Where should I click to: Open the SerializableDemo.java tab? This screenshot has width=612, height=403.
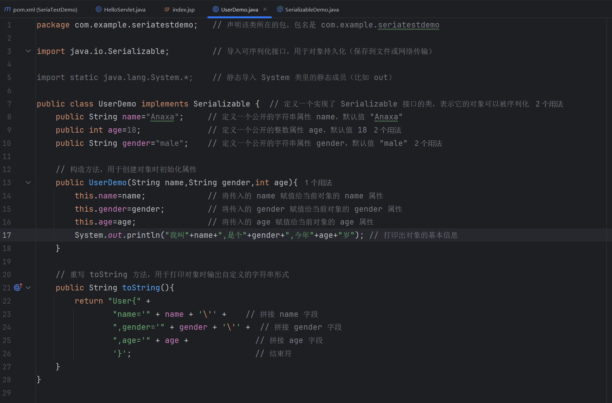coord(308,9)
